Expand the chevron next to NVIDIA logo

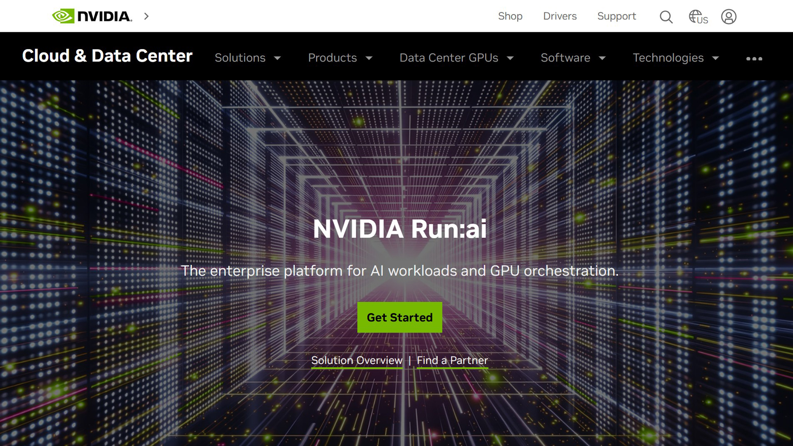pos(146,16)
